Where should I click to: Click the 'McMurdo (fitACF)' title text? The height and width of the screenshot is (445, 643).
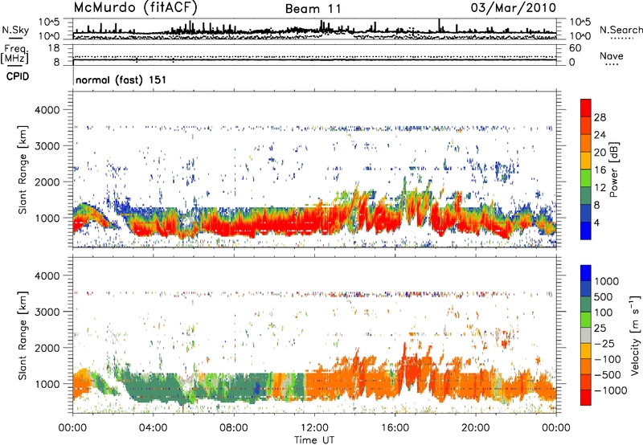(x=135, y=7)
